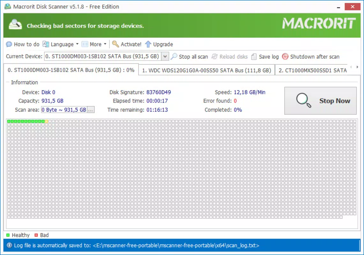Click the Capacity value 931,5 GB
The image size is (364, 255).
pos(52,101)
